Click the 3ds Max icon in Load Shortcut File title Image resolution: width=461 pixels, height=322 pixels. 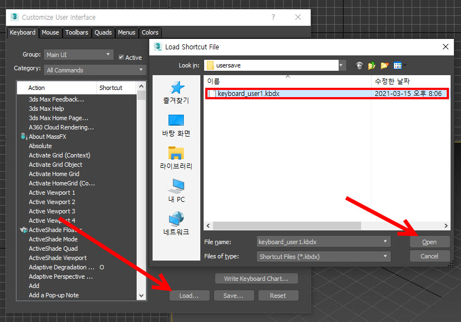click(158, 47)
